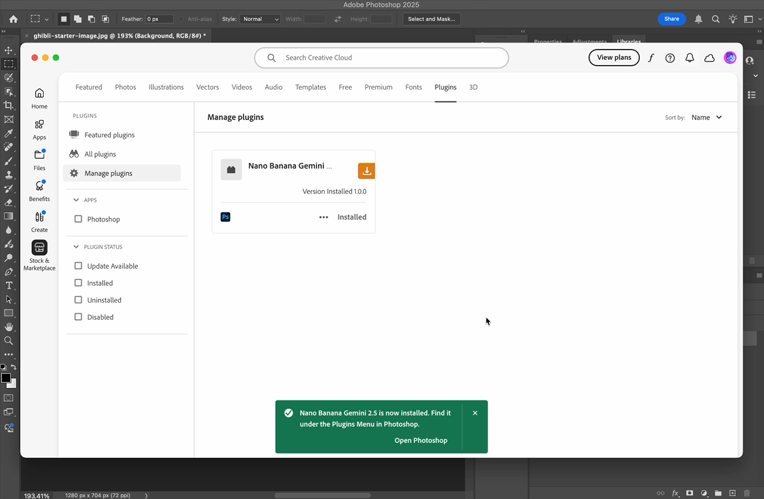Open Benefits in Creative Cloud sidebar
Screen dimensions: 764x499
(39, 191)
